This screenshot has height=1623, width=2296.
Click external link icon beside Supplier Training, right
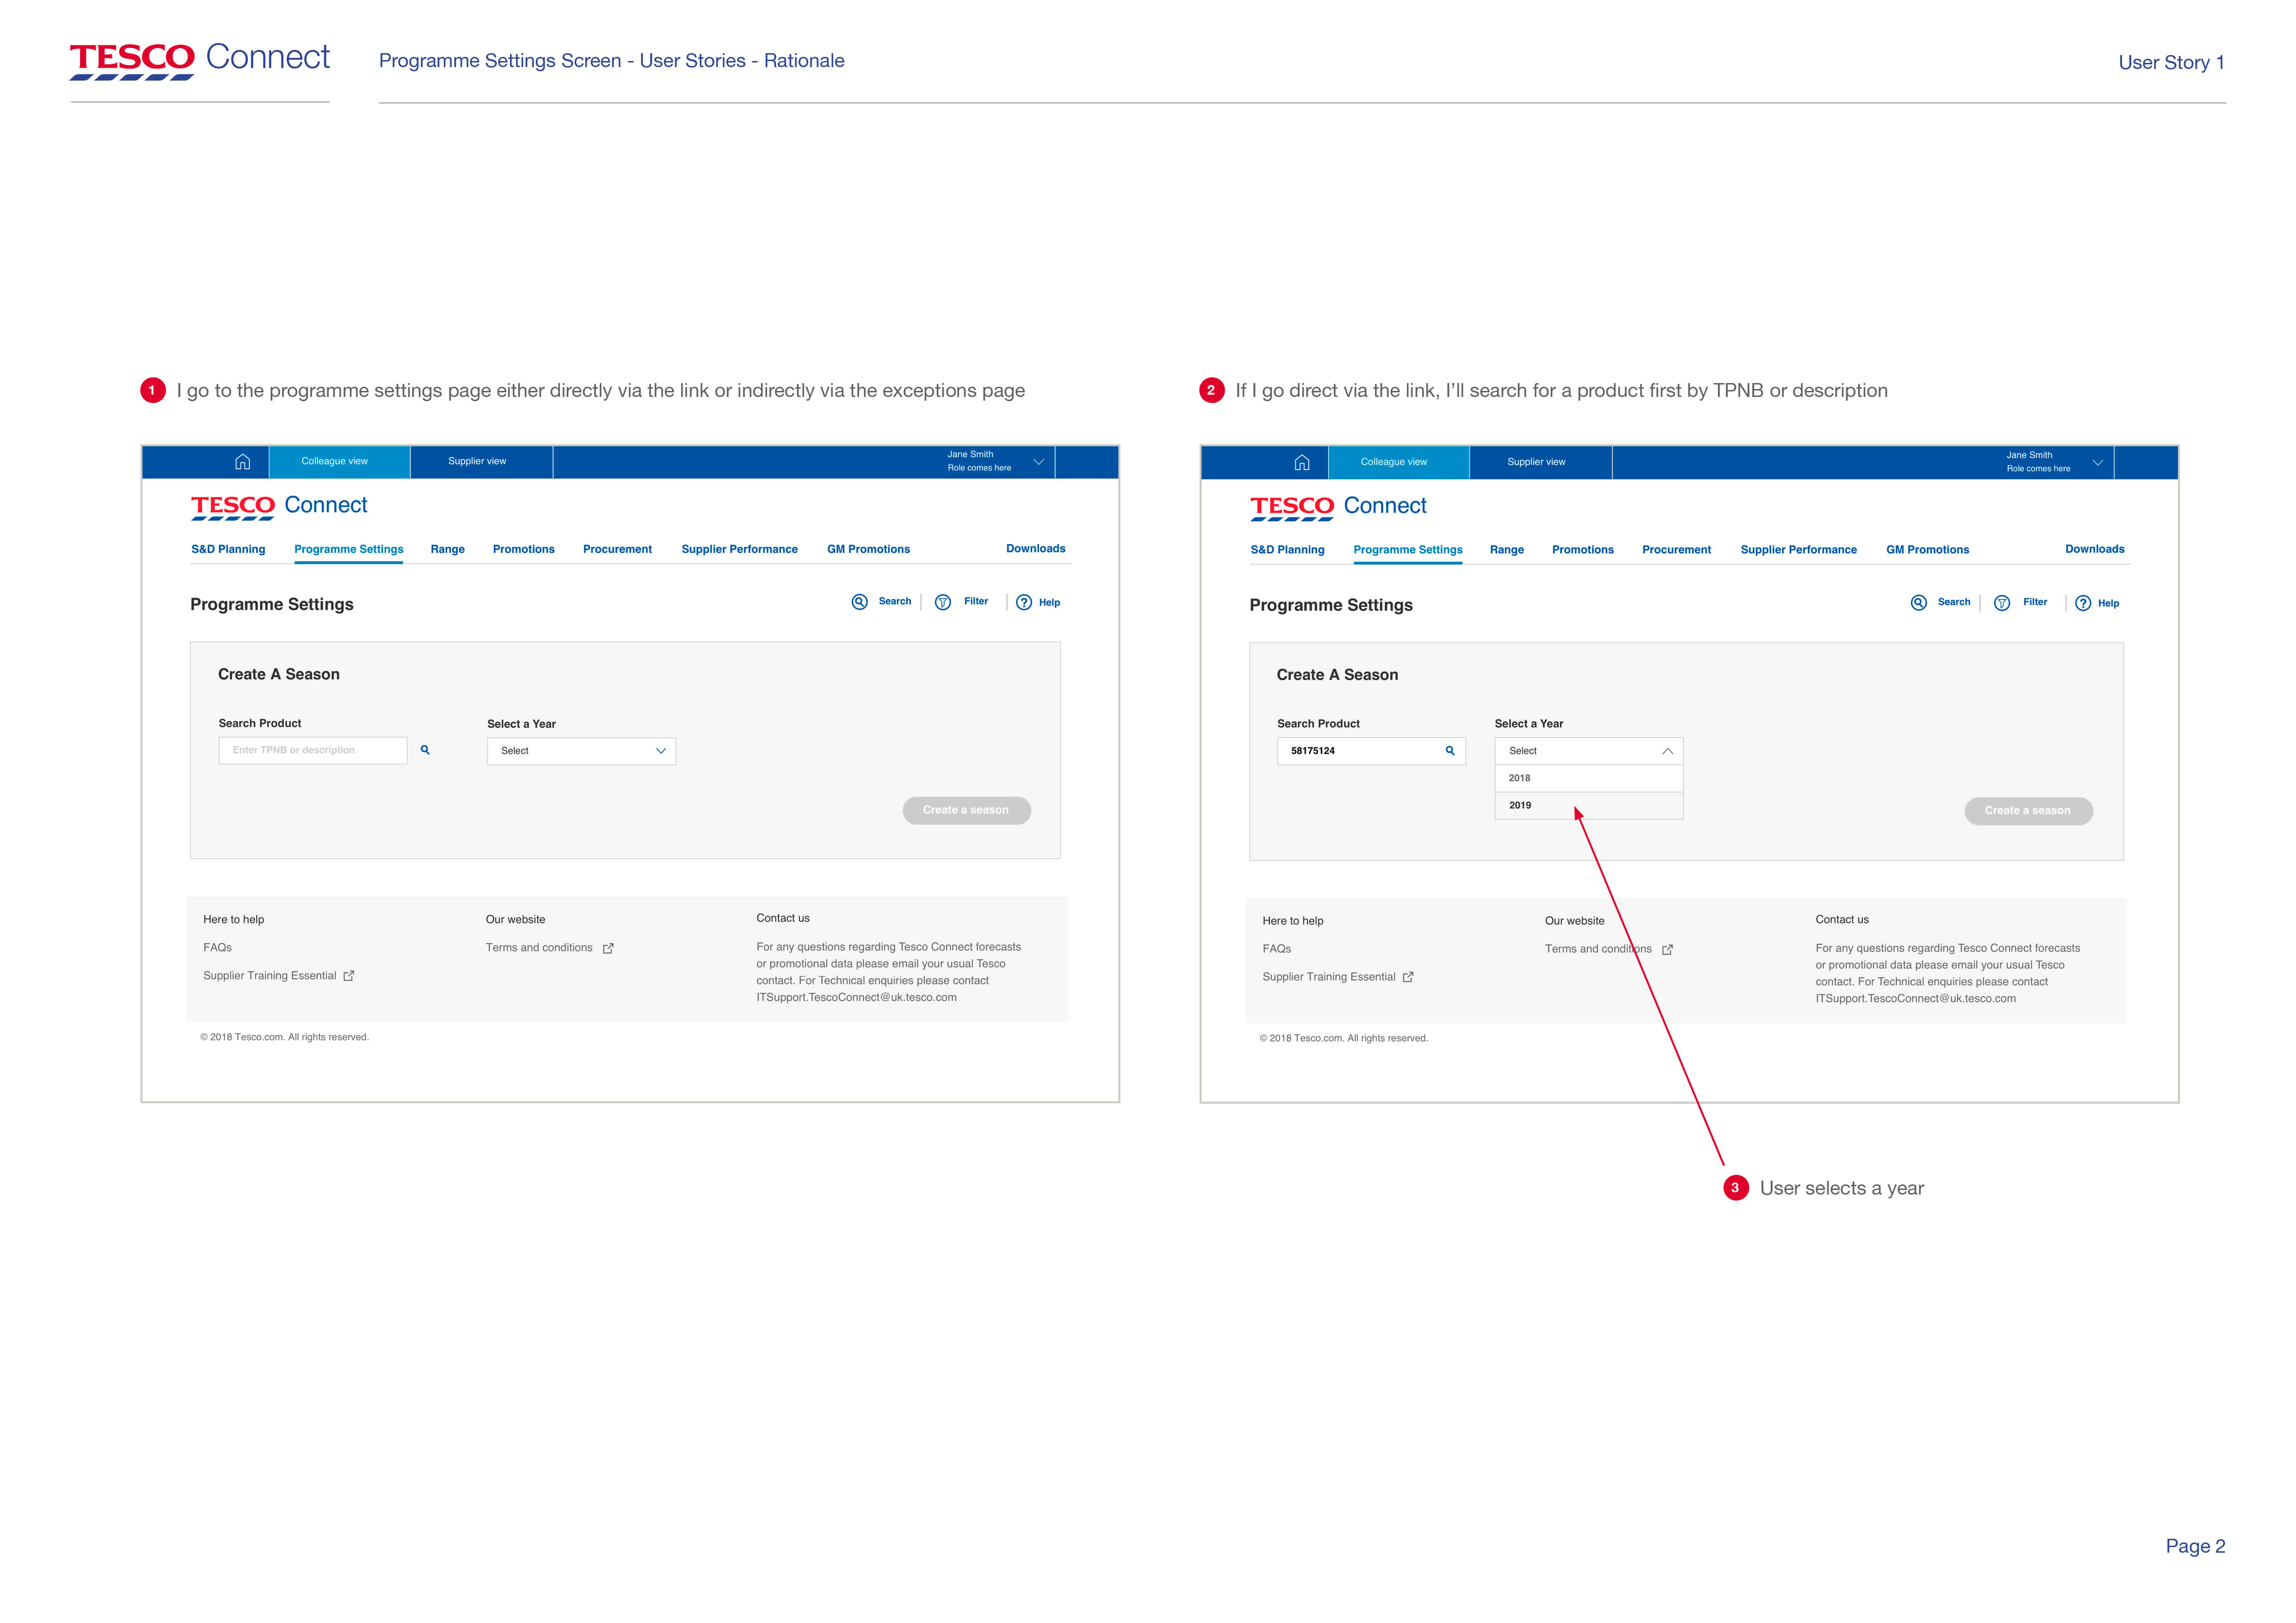(1407, 978)
